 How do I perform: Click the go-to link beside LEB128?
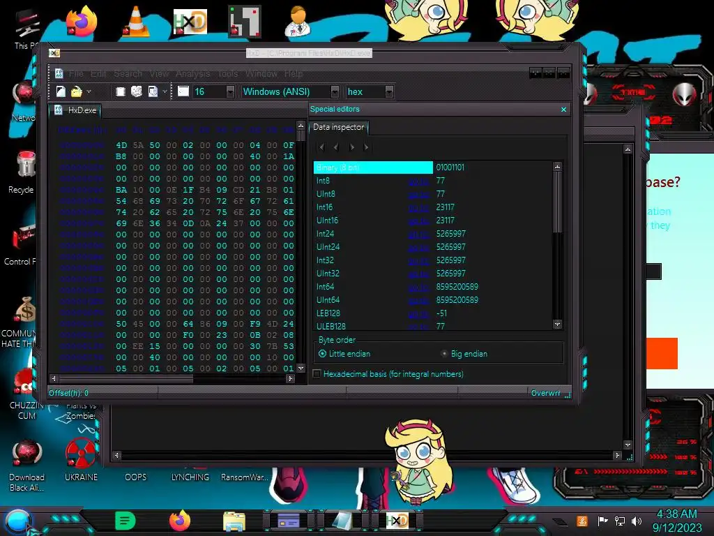pos(418,313)
